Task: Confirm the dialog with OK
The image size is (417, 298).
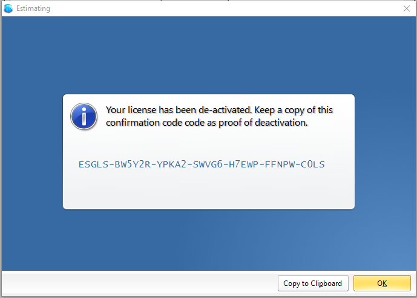Action: coord(382,283)
